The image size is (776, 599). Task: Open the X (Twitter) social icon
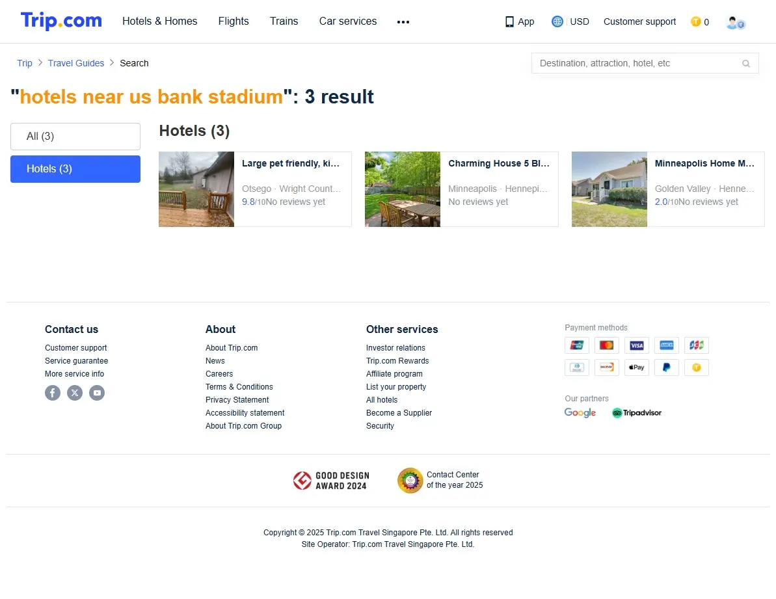point(75,393)
